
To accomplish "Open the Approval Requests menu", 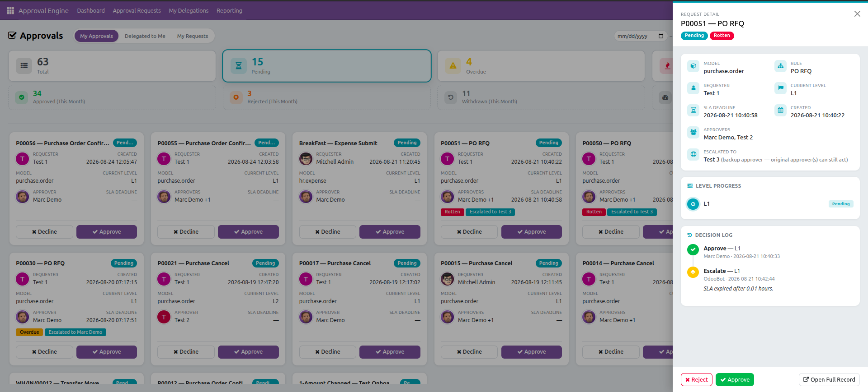I will click(x=137, y=10).
